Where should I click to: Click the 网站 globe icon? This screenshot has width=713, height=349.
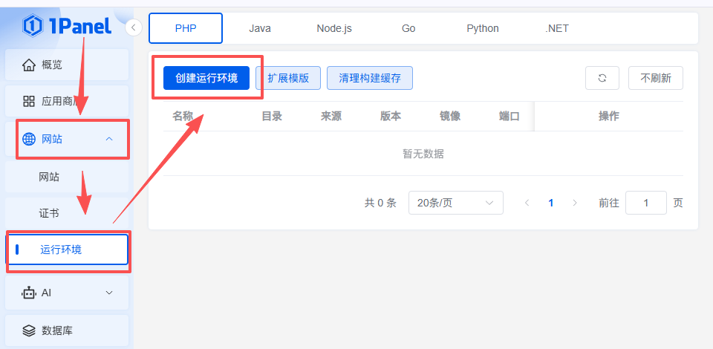pyautogui.click(x=29, y=139)
